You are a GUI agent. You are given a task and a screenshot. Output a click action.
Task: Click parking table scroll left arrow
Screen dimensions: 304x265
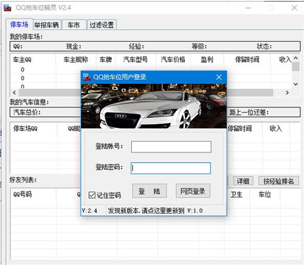pos(14,93)
